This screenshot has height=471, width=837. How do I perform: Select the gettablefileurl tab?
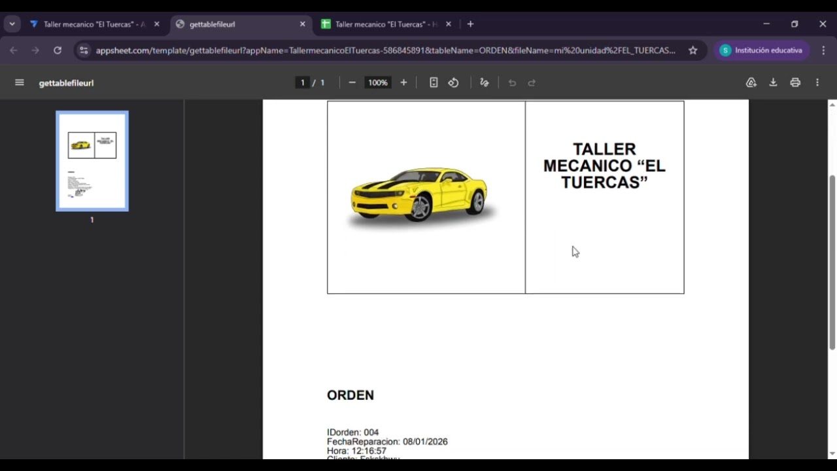pyautogui.click(x=239, y=24)
